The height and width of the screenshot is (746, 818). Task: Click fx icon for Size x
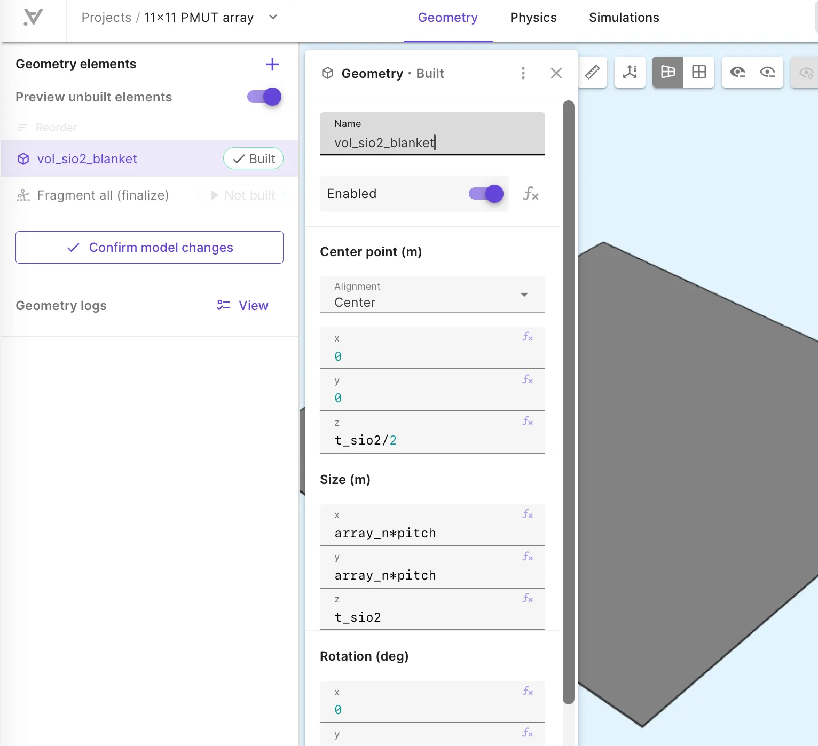tap(528, 514)
